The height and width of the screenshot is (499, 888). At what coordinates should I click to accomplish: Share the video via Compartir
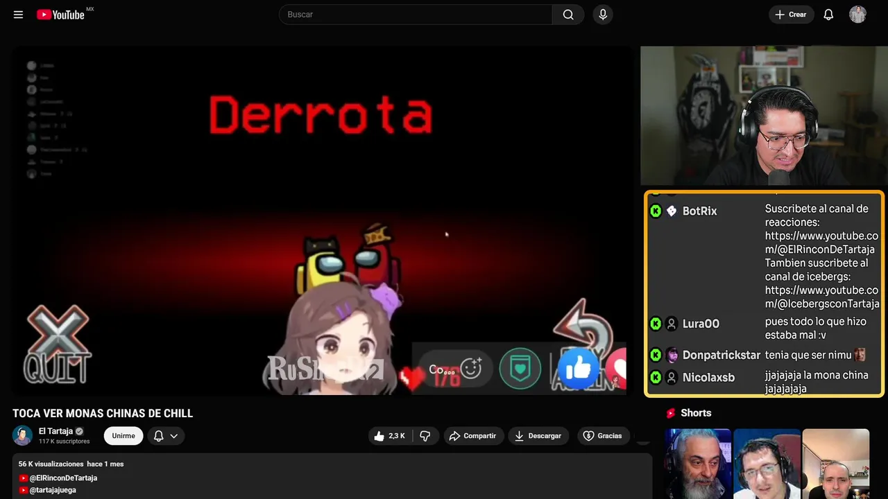click(472, 436)
